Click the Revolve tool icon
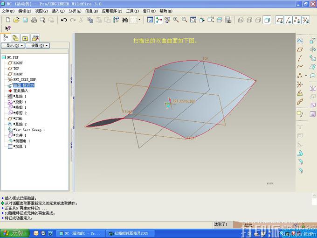Image resolution: width=317 pixels, height=238 pixels. coord(312,49)
